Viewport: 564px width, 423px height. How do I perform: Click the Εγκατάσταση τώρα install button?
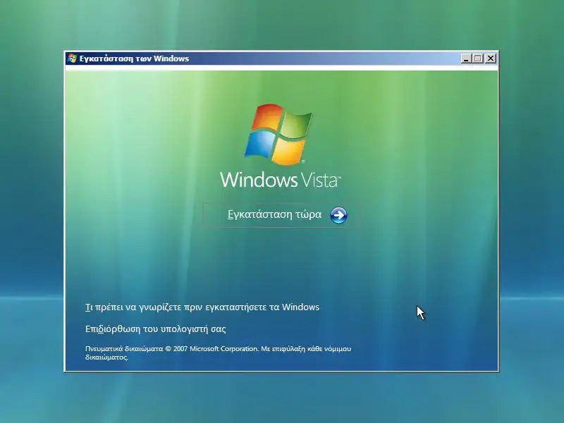point(281,215)
